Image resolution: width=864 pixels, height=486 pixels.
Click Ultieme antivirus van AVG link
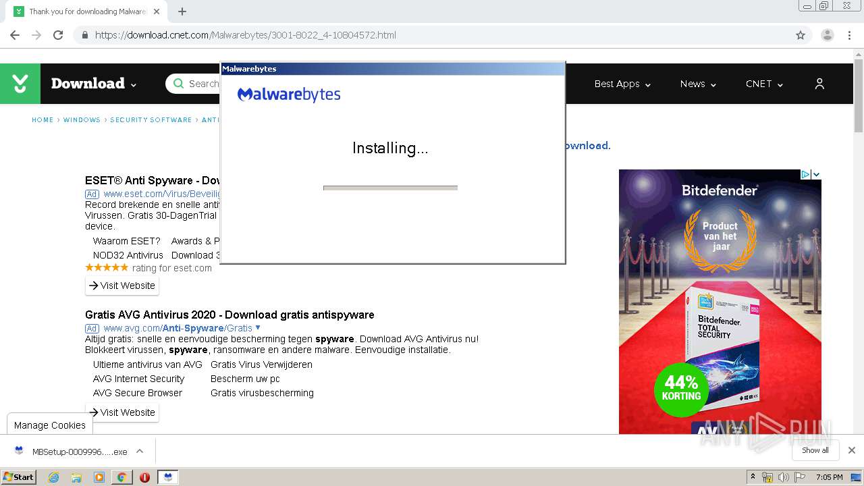148,364
